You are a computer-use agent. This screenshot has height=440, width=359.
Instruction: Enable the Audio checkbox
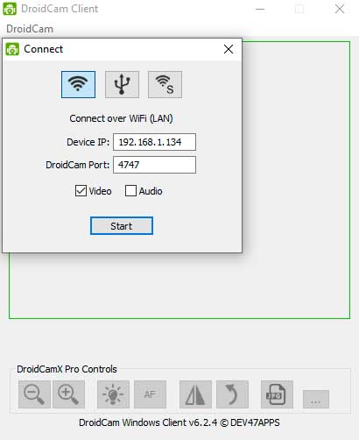click(x=130, y=191)
